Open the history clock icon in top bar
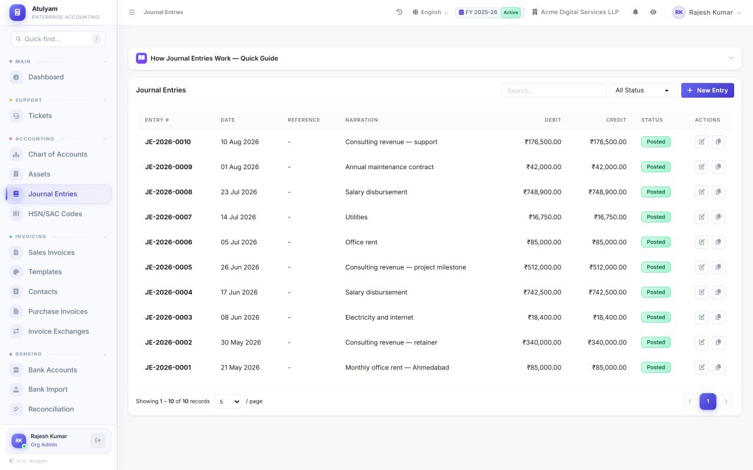Viewport: 753px width, 470px height. (x=399, y=12)
